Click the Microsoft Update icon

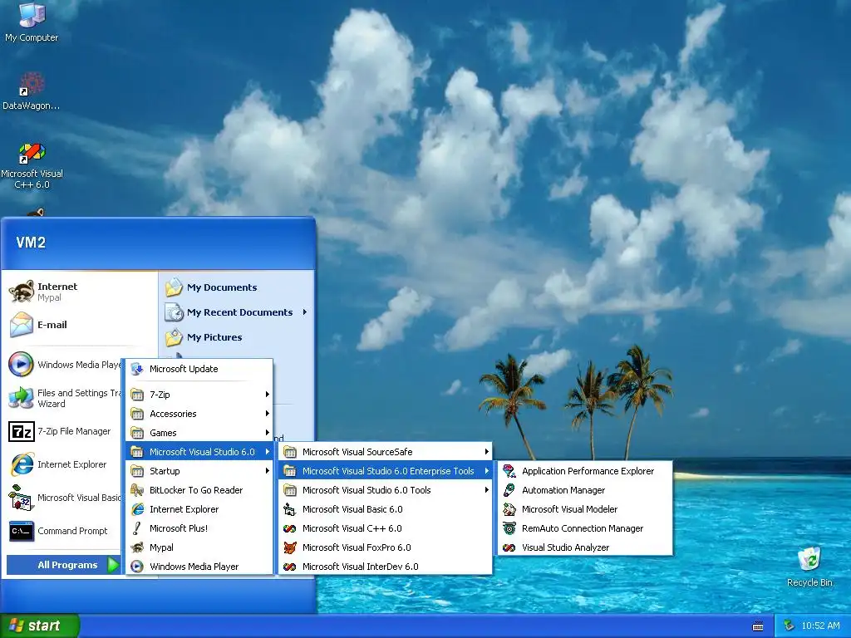click(137, 369)
